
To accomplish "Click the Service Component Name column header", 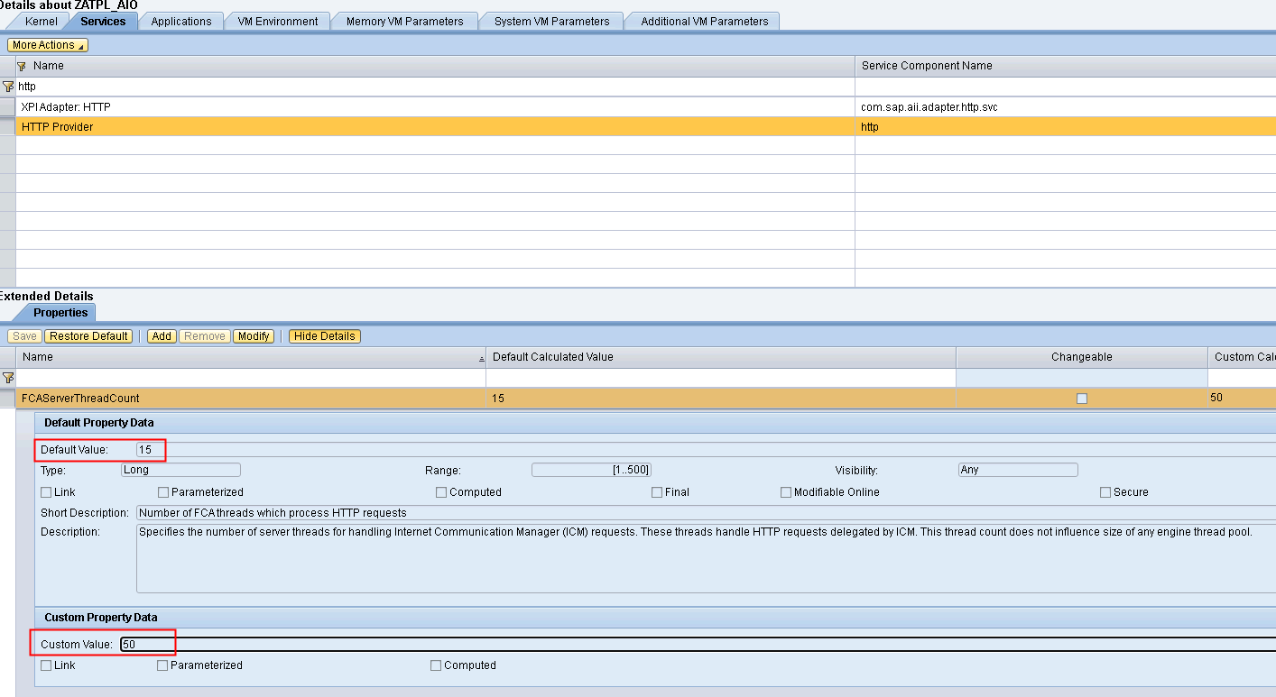I will 1065,66.
